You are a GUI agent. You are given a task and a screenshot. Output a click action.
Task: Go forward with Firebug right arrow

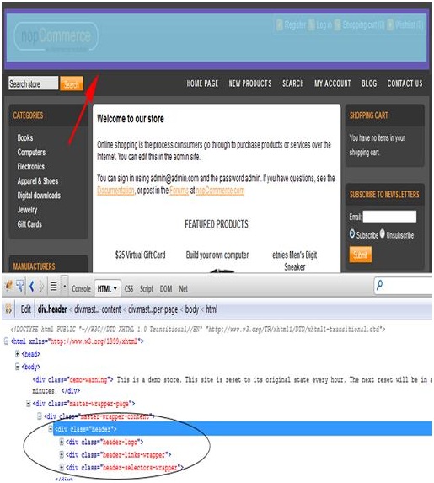[41, 286]
